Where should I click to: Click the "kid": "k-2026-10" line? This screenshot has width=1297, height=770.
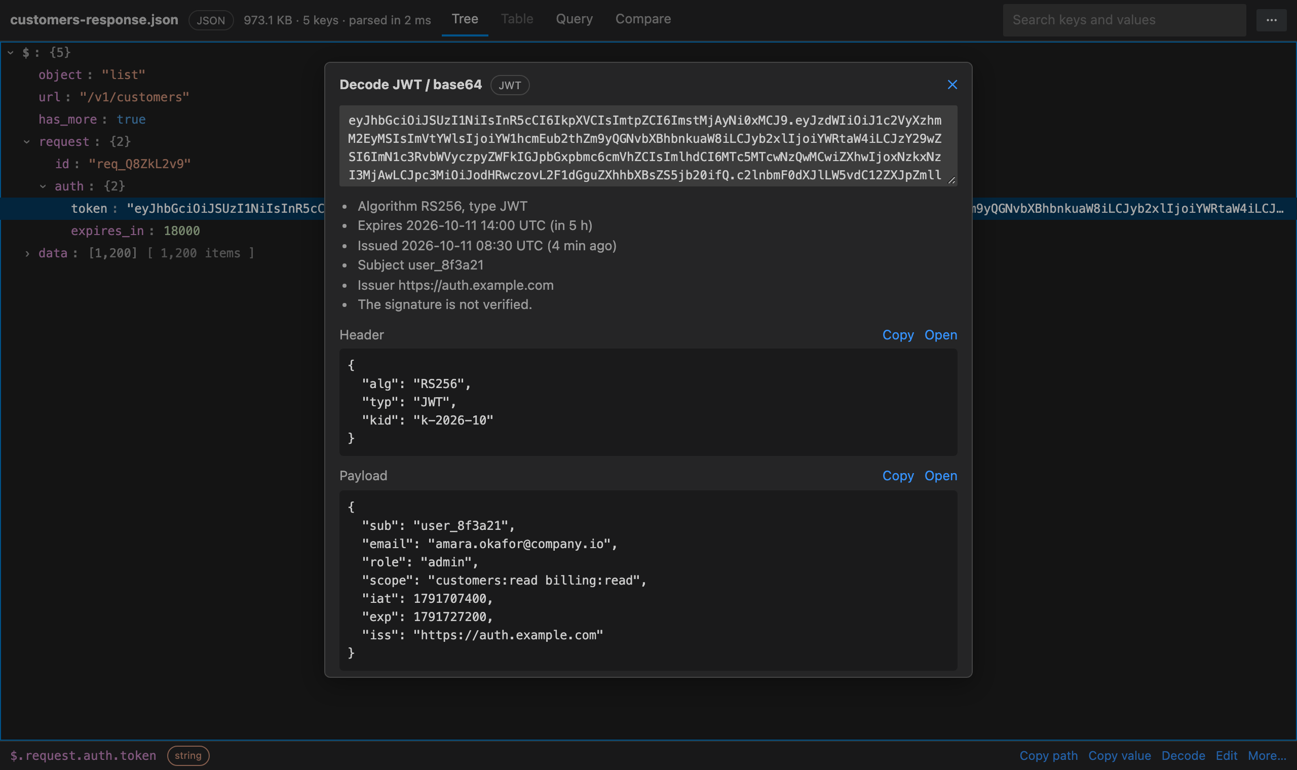(x=428, y=420)
